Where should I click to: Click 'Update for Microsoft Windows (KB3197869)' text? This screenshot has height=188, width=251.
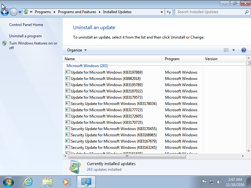tap(107, 72)
